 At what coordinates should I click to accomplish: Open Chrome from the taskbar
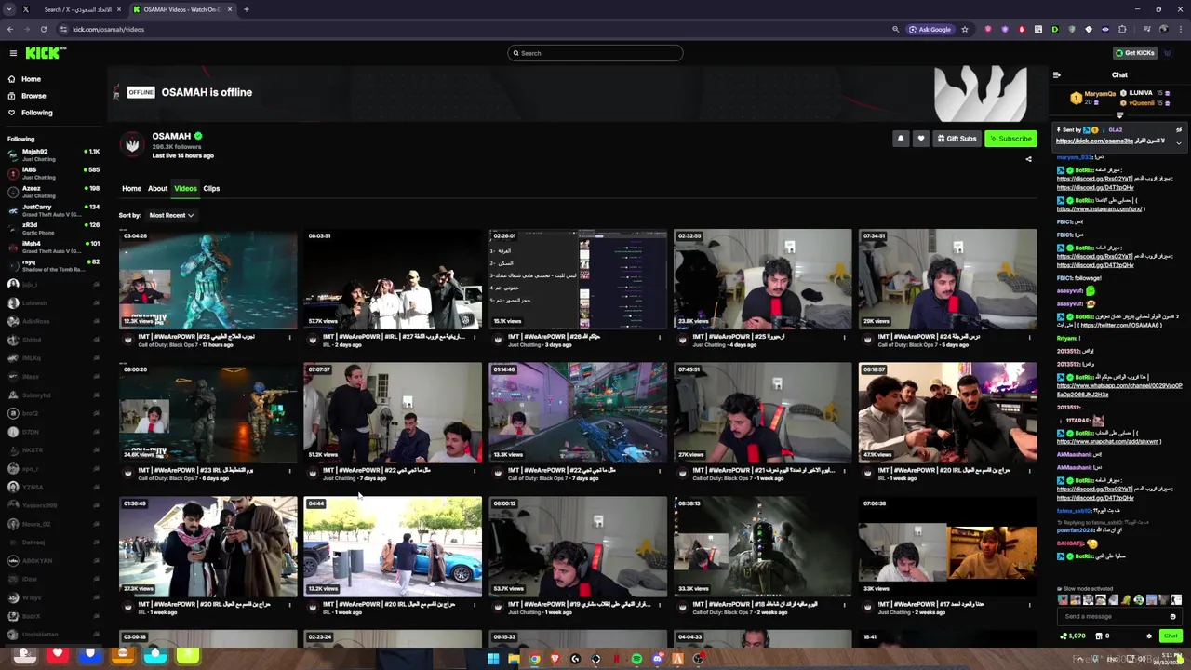[535, 659]
